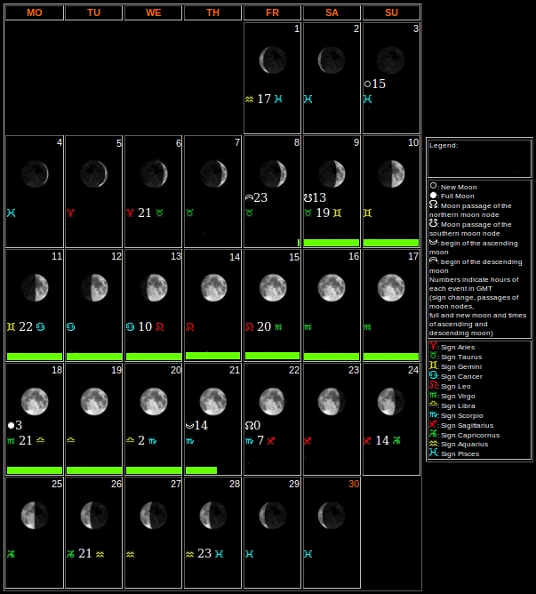Screen dimensions: 536x594
Task: Click the green bar under day 12
Action: pos(93,357)
